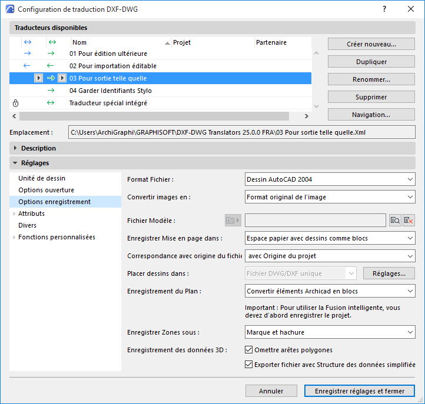Click the green bidirectional arrow column header

(x=52, y=42)
